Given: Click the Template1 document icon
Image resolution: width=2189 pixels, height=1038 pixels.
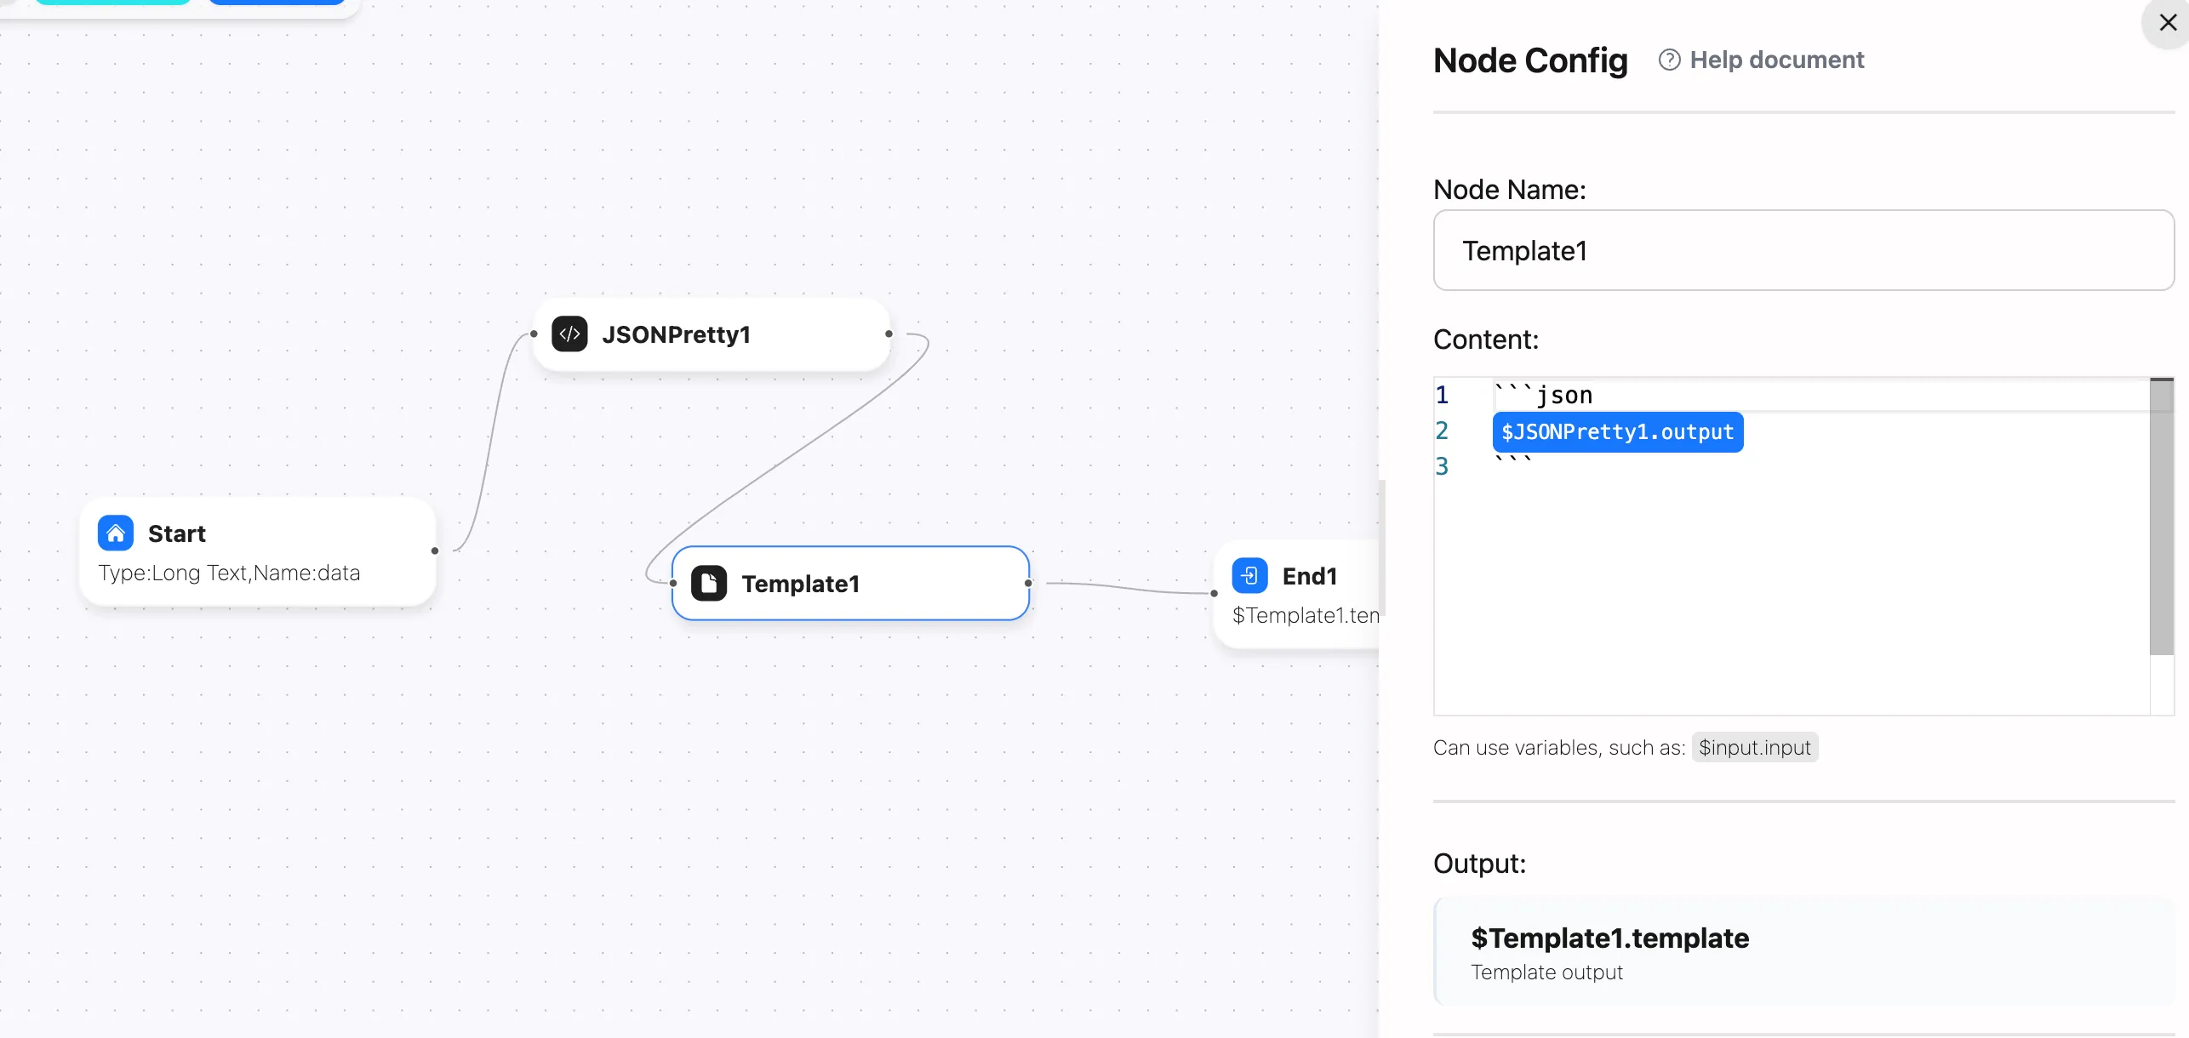Looking at the screenshot, I should point(709,584).
